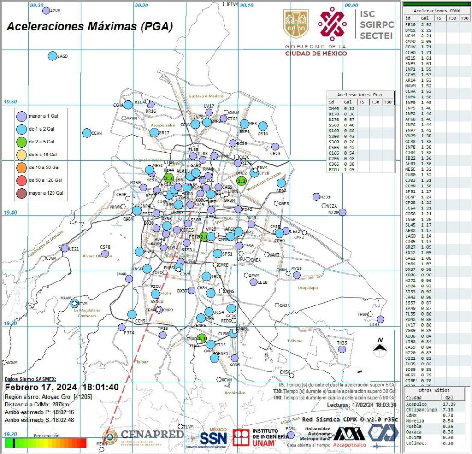472x454 pixels.
Task: Click the 'de 50 a 120 Gal' red swatch
Action: coord(22,180)
